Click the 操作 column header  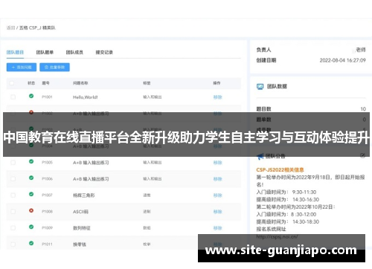coord(217,83)
